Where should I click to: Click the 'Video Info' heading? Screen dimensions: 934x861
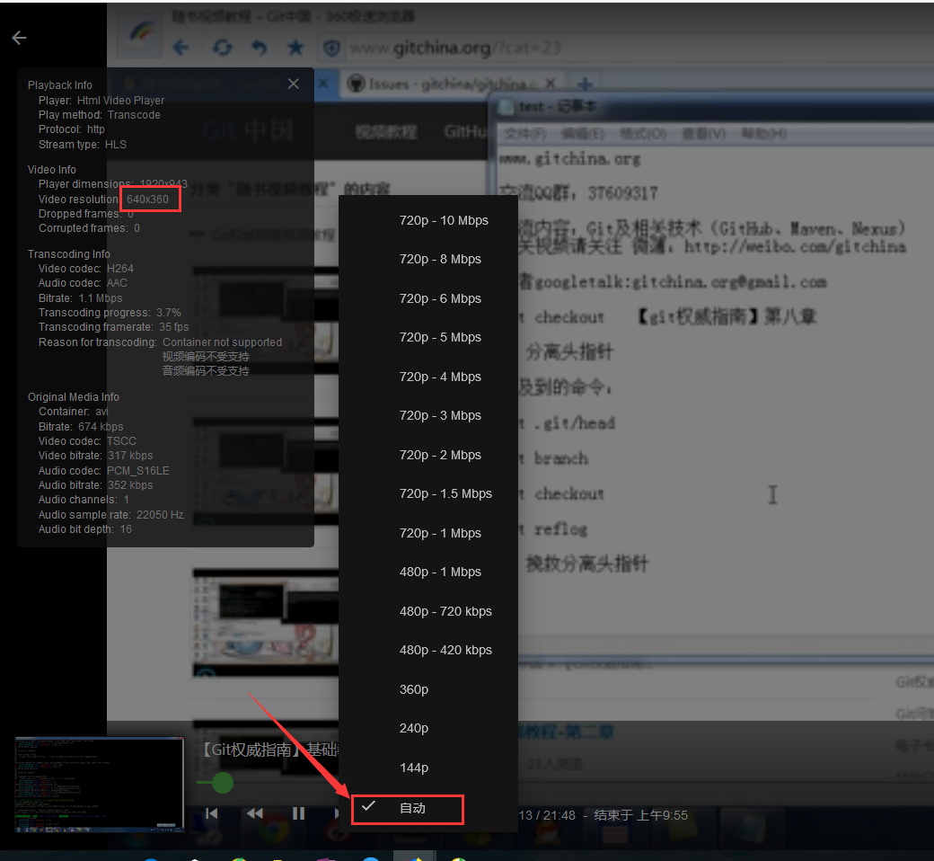tap(52, 170)
